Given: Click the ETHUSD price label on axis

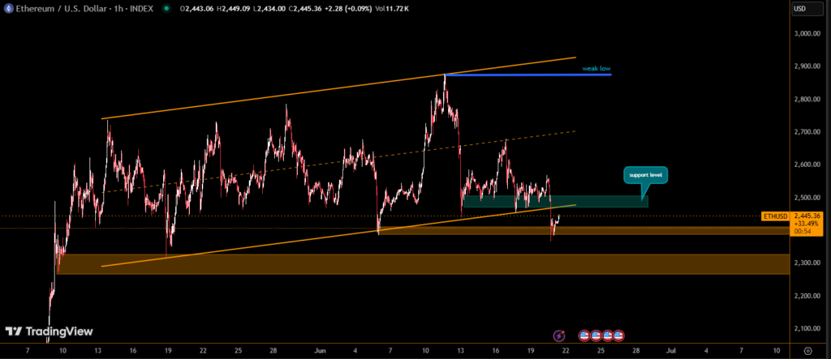Looking at the screenshot, I should point(774,216).
